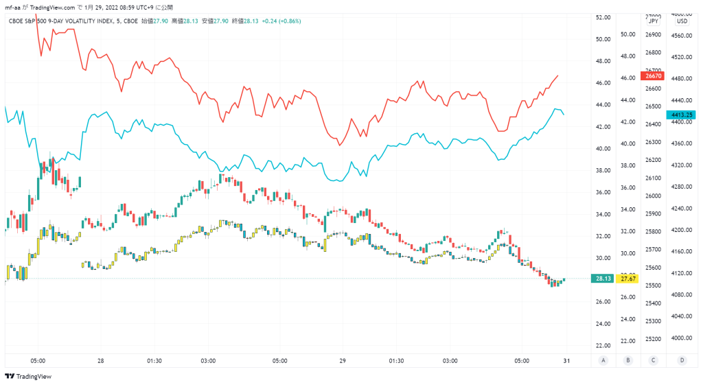Screen dimensions: 703x385
Task: Click the green 28.13 price label
Action: click(603, 279)
